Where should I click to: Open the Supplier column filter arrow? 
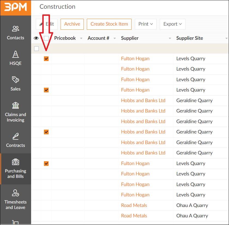[170, 38]
